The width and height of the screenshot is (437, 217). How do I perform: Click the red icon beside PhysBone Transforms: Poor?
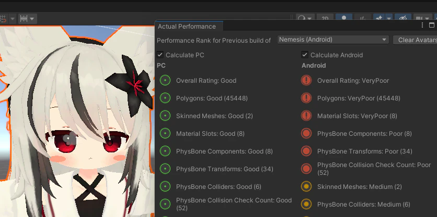pyautogui.click(x=306, y=151)
